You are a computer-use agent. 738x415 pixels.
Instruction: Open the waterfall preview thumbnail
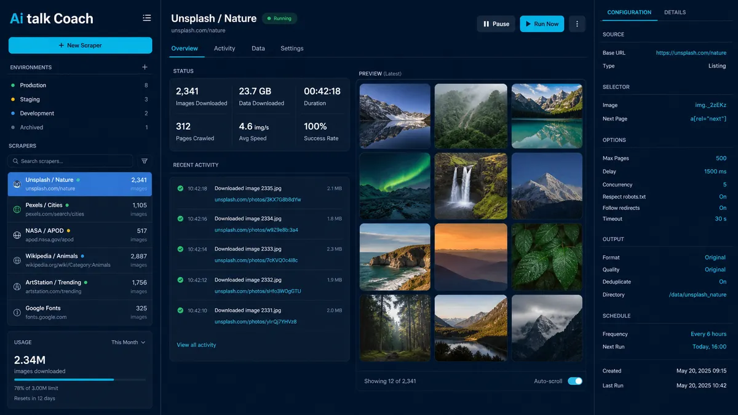471,188
